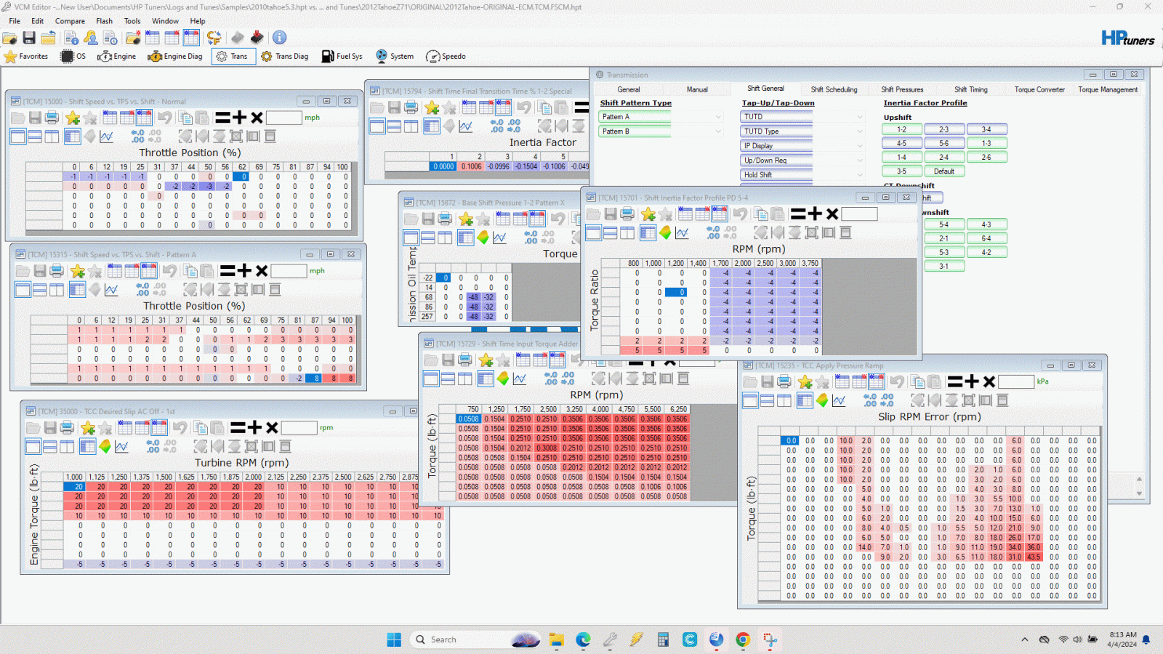Expand the Pattern B dropdown
Viewport: 1163px width, 654px height.
[x=718, y=132]
